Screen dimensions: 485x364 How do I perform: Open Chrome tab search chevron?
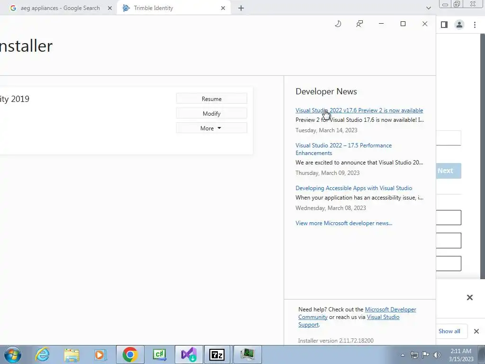click(x=428, y=8)
